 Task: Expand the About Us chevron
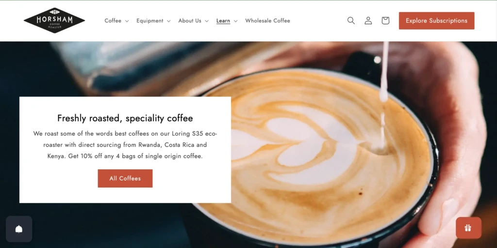(x=207, y=21)
